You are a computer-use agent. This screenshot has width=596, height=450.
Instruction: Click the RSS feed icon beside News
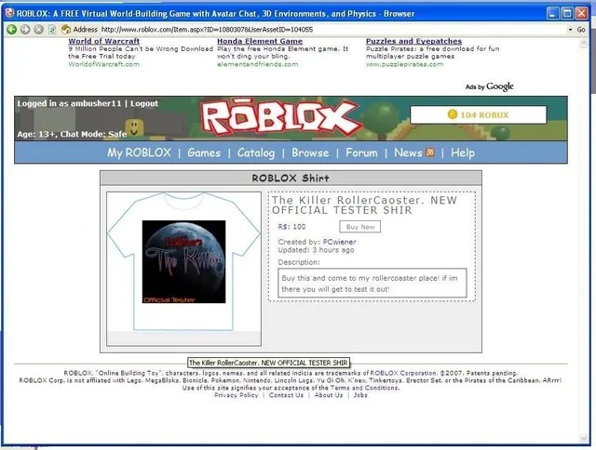coord(430,152)
